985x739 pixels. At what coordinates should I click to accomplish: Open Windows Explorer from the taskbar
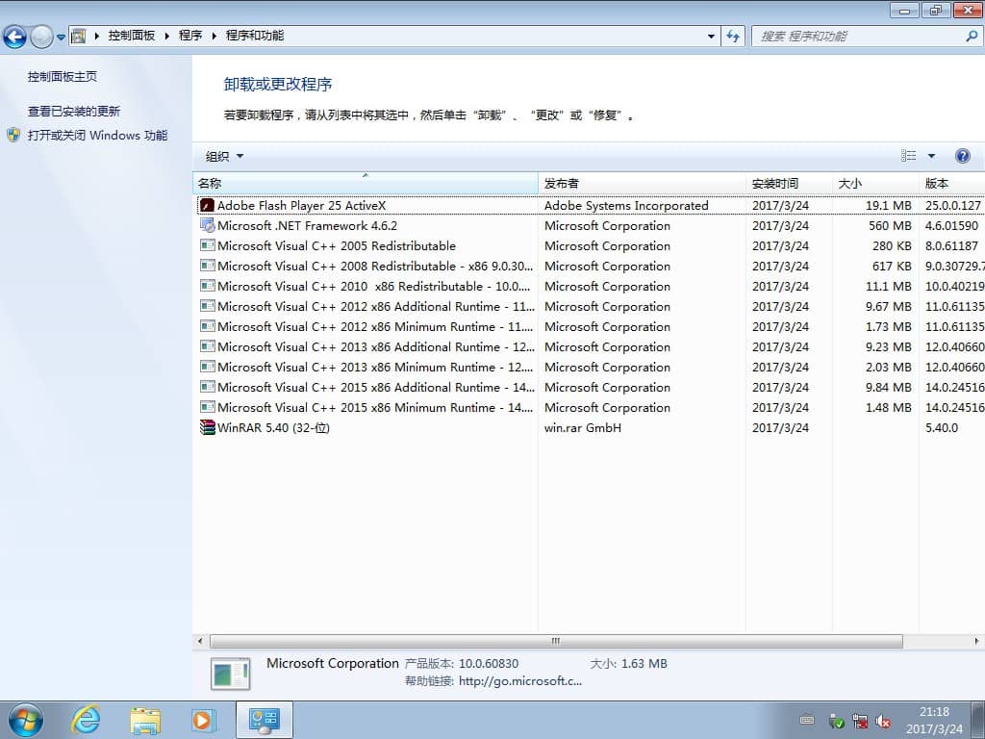(x=145, y=720)
